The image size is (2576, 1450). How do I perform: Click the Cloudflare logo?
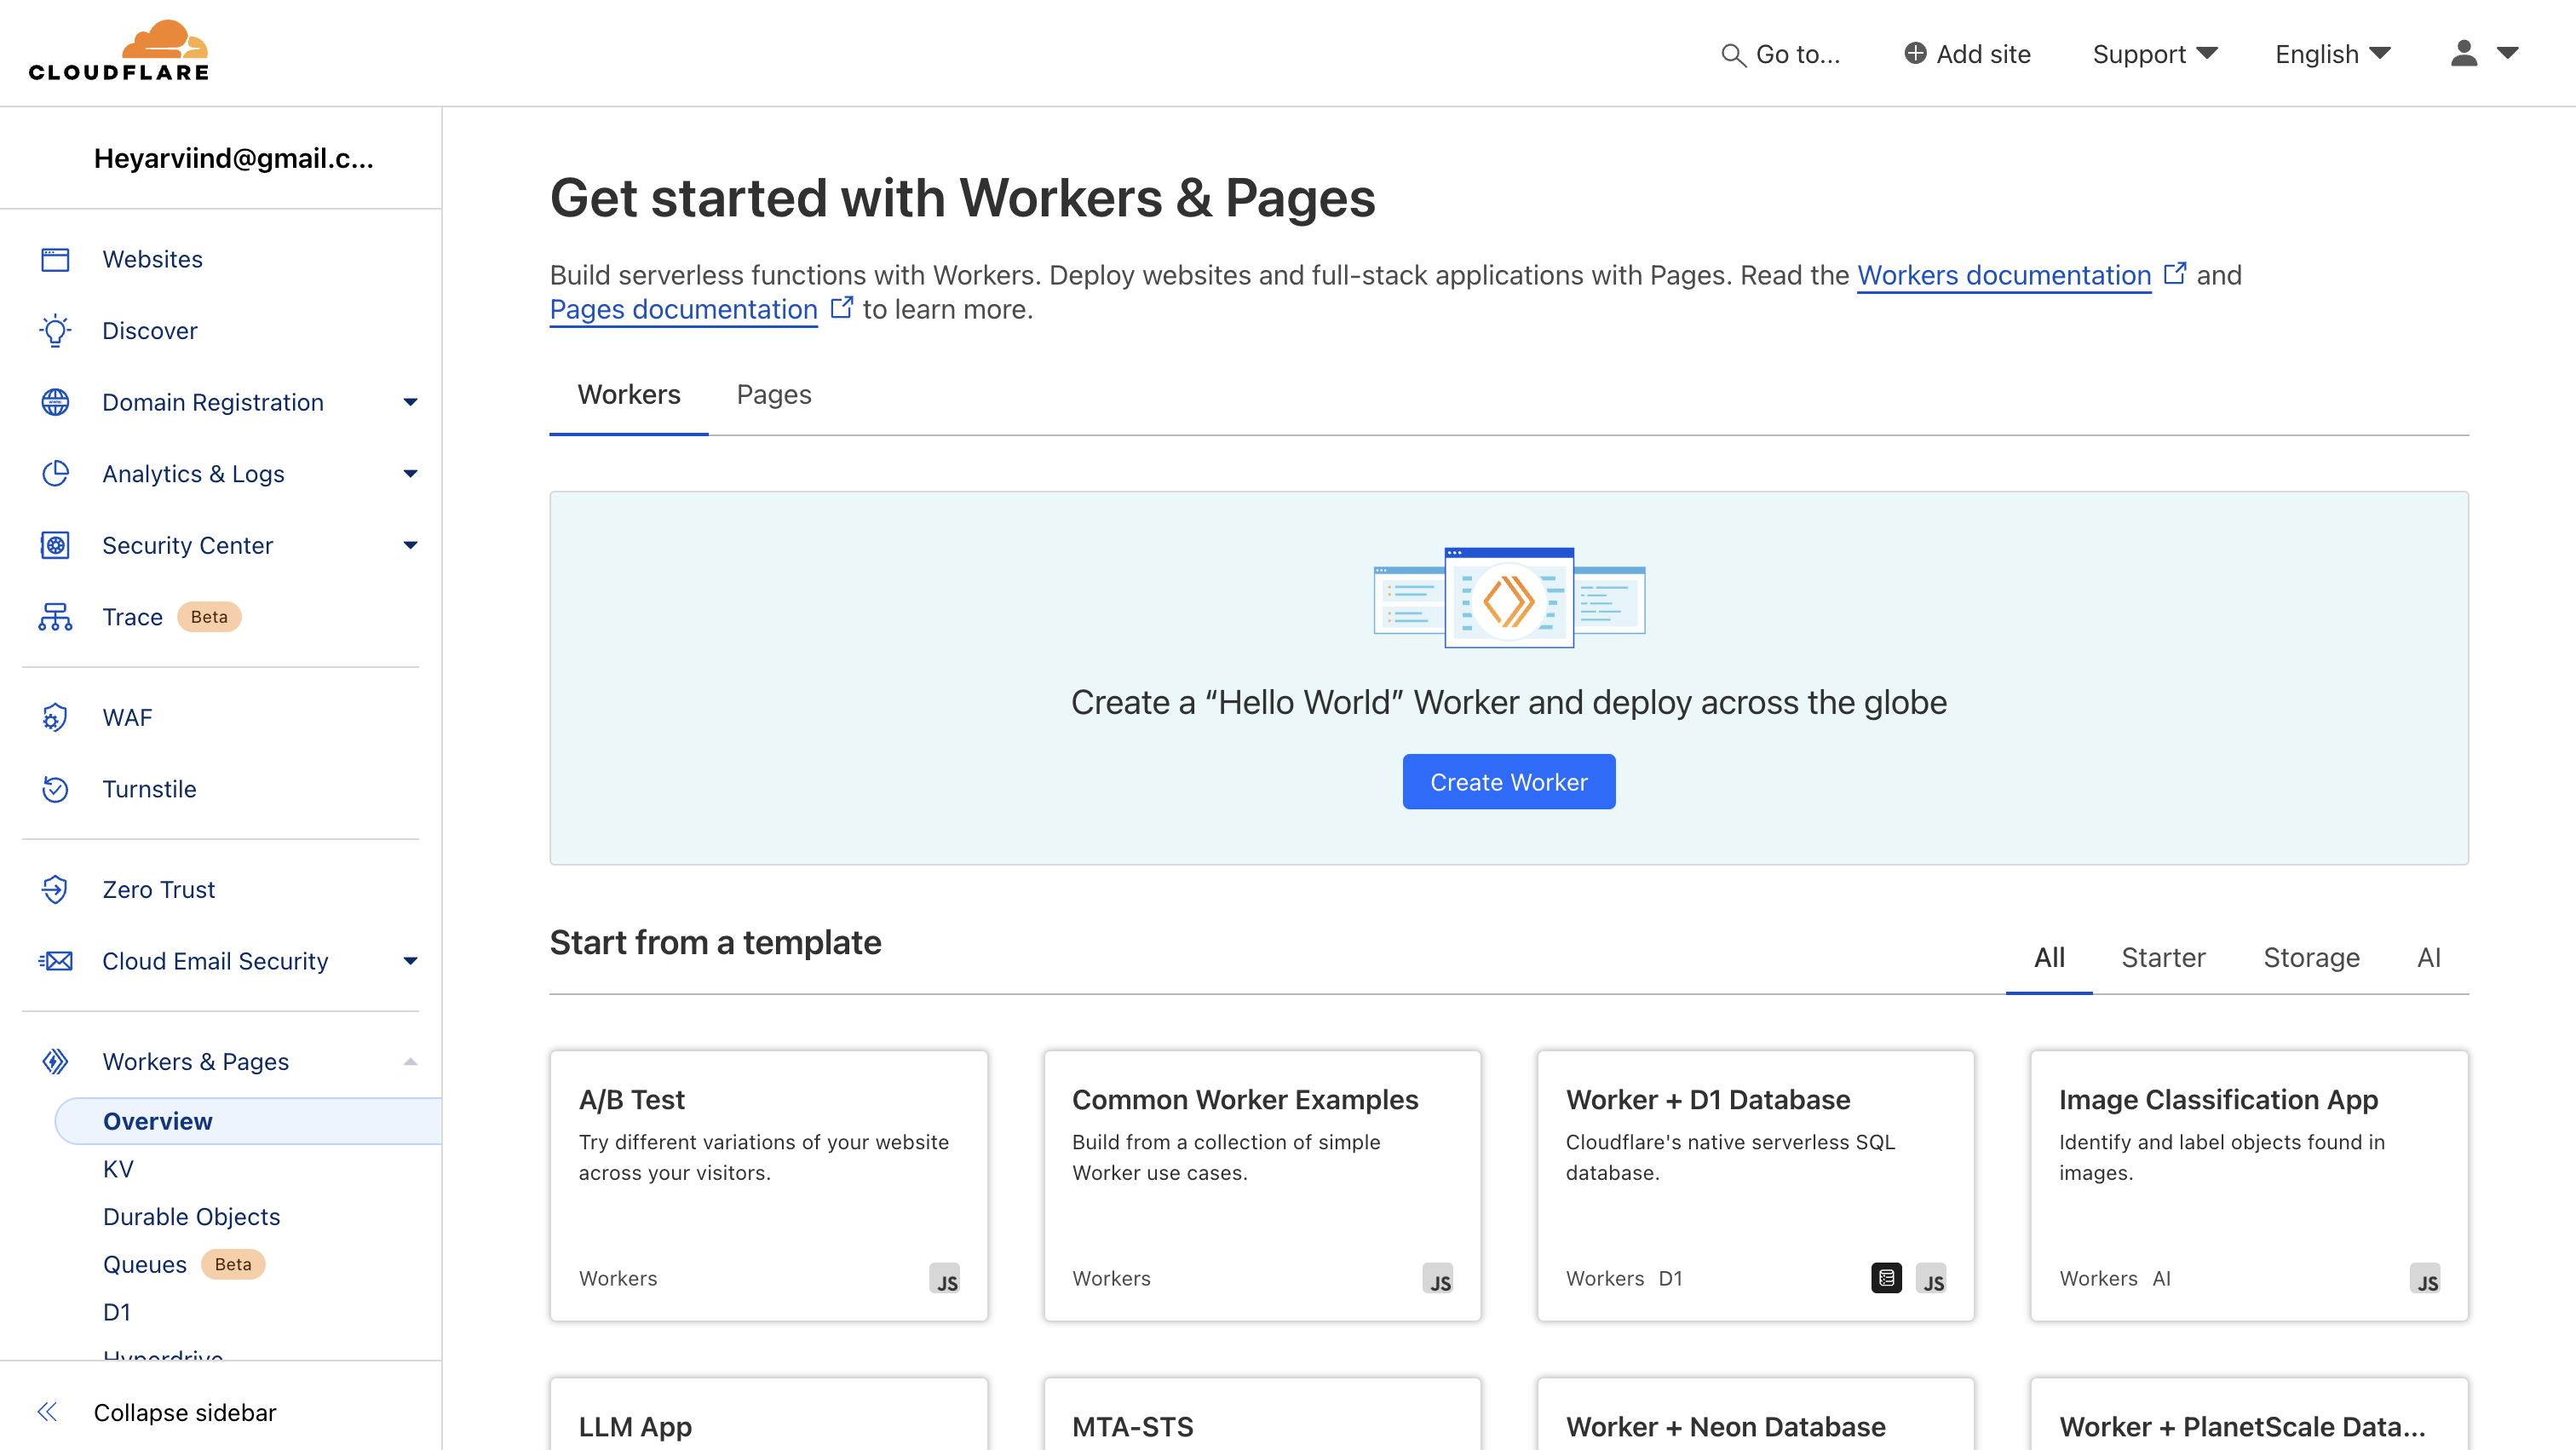point(118,49)
